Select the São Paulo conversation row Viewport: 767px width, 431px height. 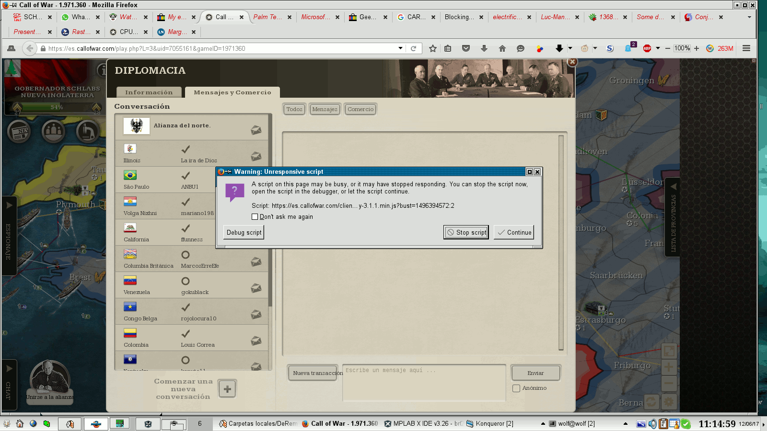click(x=192, y=180)
